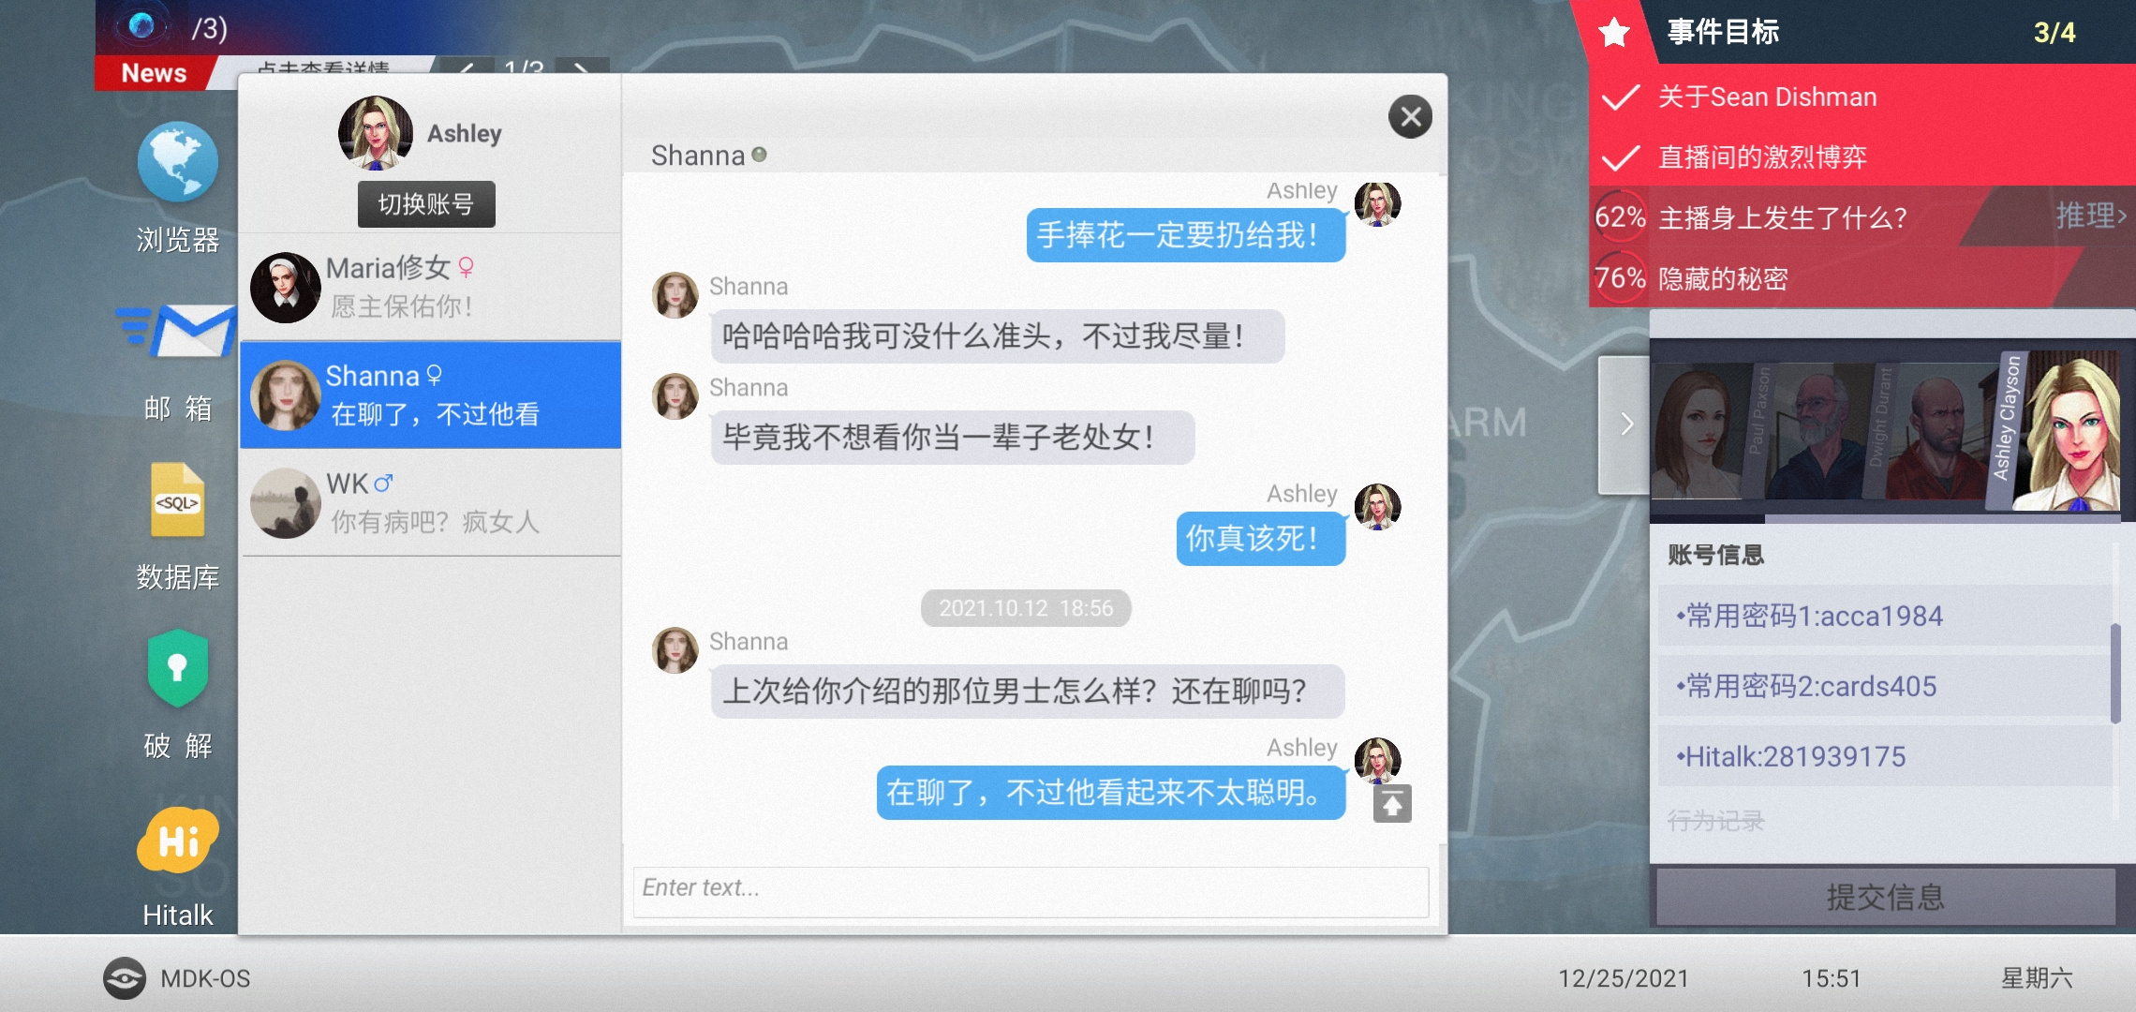Click the globe icon in the News bar
Screen dimensions: 2136x1012
(x=142, y=25)
